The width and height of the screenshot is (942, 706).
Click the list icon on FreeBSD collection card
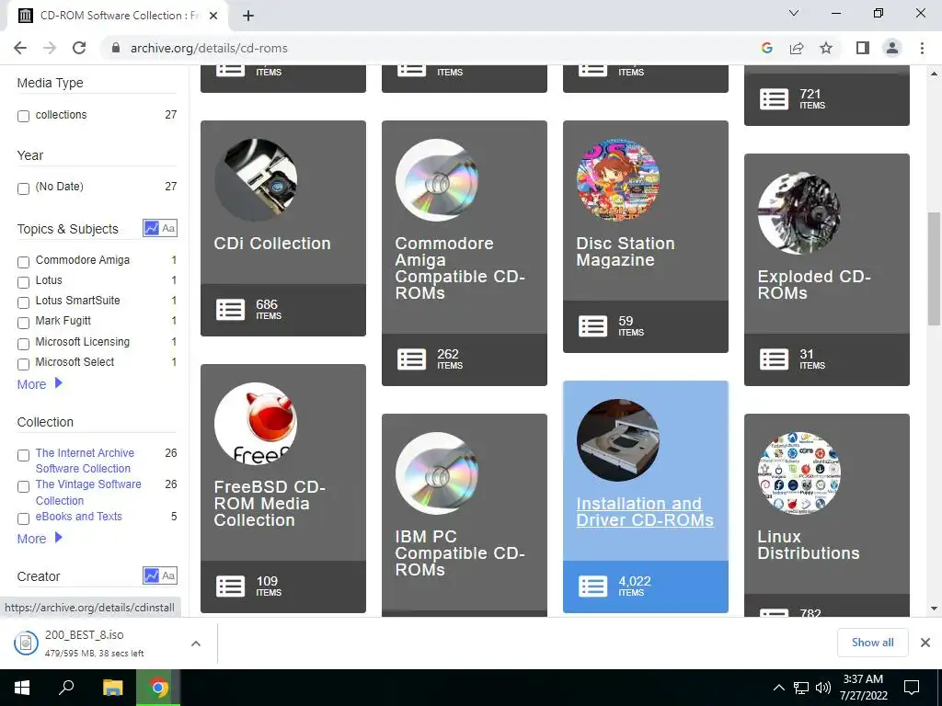click(231, 586)
